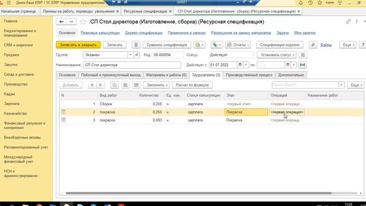Open the paperclip attachments icon
Image resolution: width=366 pixels, height=206 pixels.
[x=313, y=45]
